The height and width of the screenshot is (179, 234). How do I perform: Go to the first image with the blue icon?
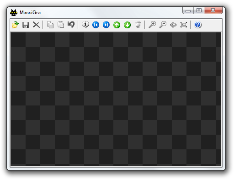click(x=96, y=25)
